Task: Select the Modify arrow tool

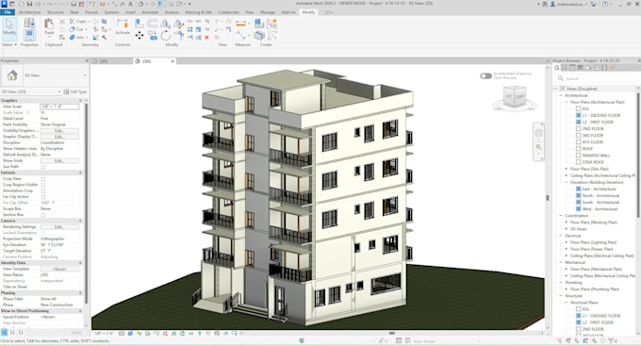Action: [9, 27]
